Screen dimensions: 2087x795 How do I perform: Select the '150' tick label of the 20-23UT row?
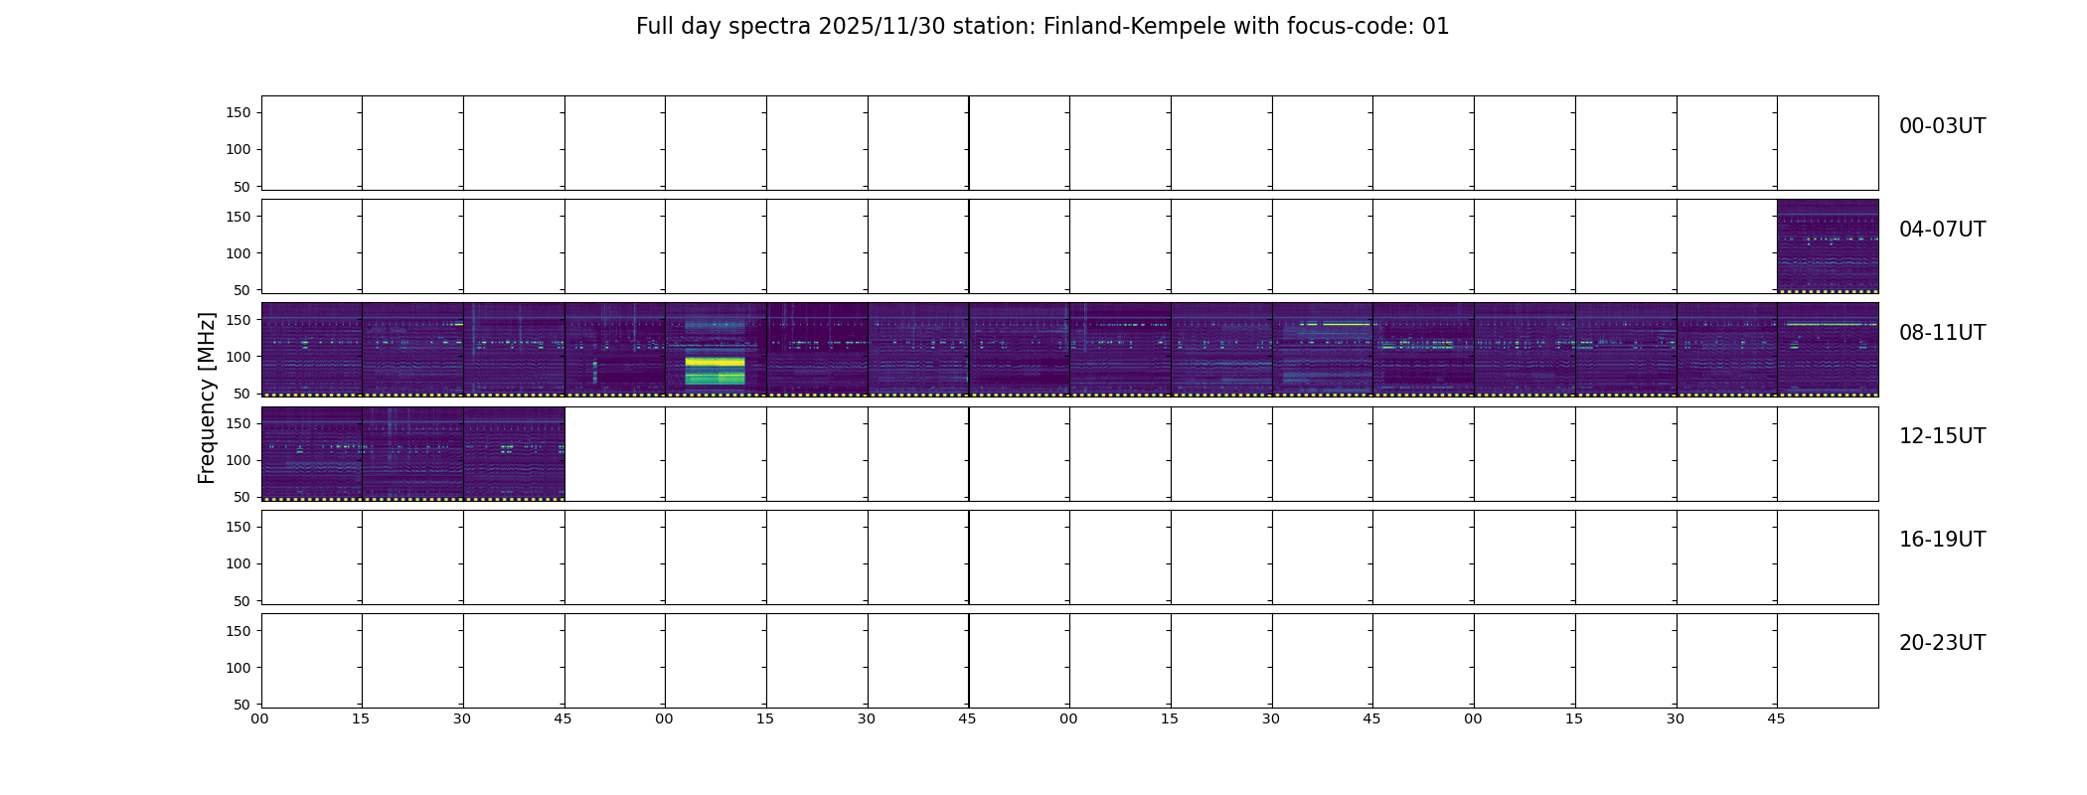click(x=239, y=631)
